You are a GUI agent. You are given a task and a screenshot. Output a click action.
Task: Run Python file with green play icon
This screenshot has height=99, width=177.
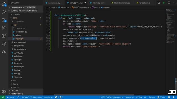point(164,3)
